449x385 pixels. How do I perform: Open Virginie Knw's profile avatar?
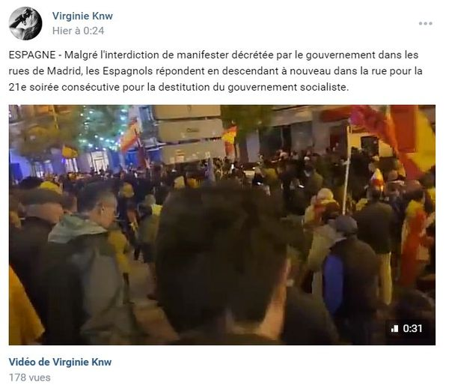tap(25, 23)
